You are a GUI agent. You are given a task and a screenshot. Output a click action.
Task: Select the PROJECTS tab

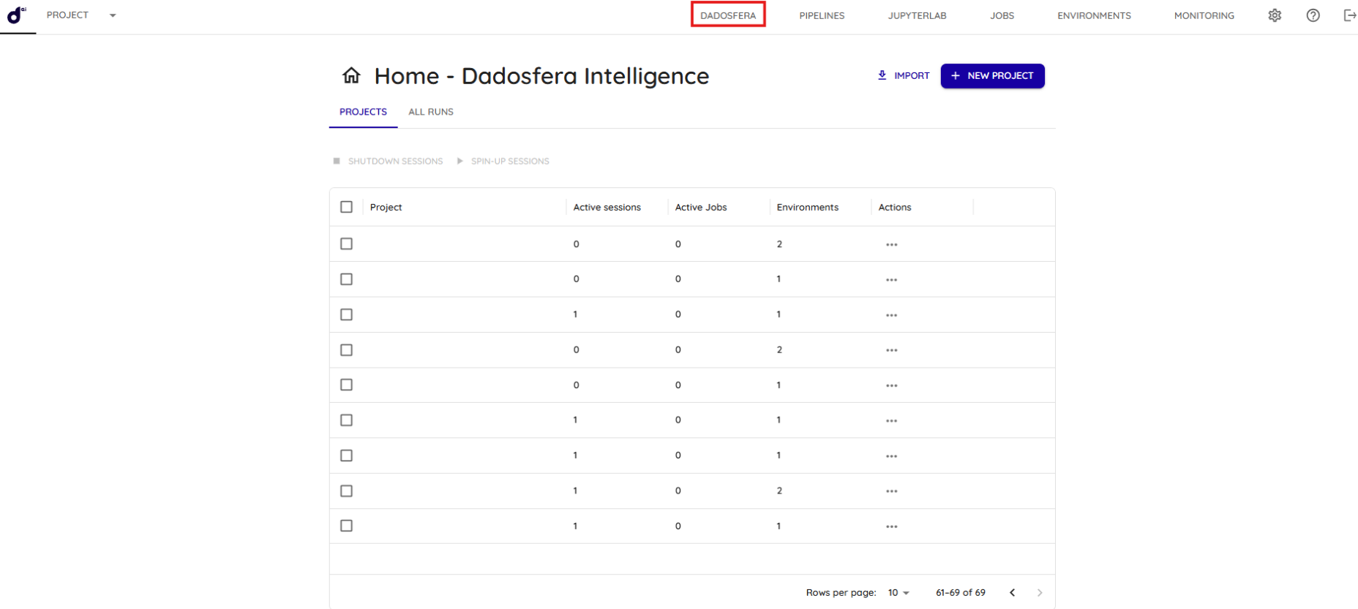point(363,112)
